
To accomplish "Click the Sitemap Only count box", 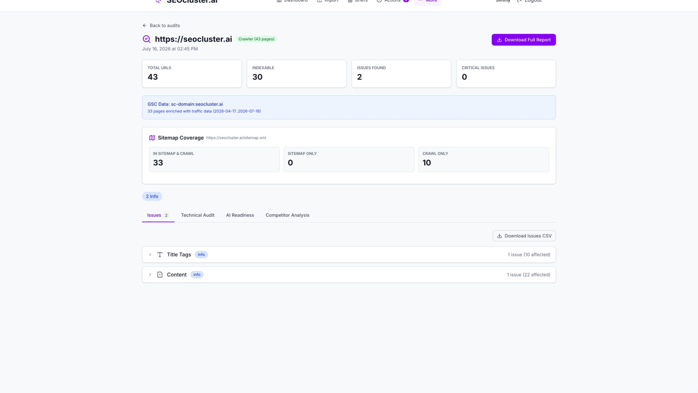I will click(349, 159).
